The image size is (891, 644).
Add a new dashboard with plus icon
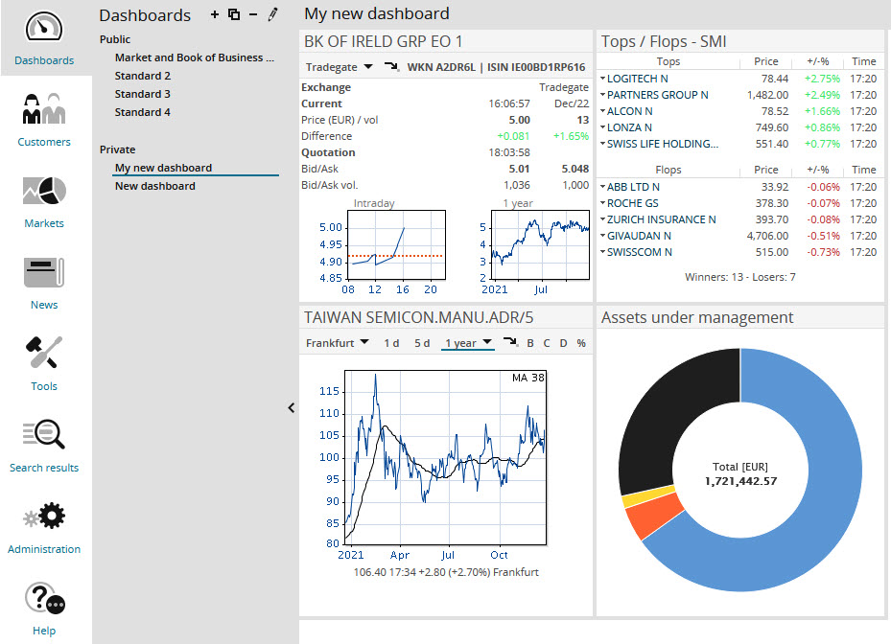click(215, 14)
